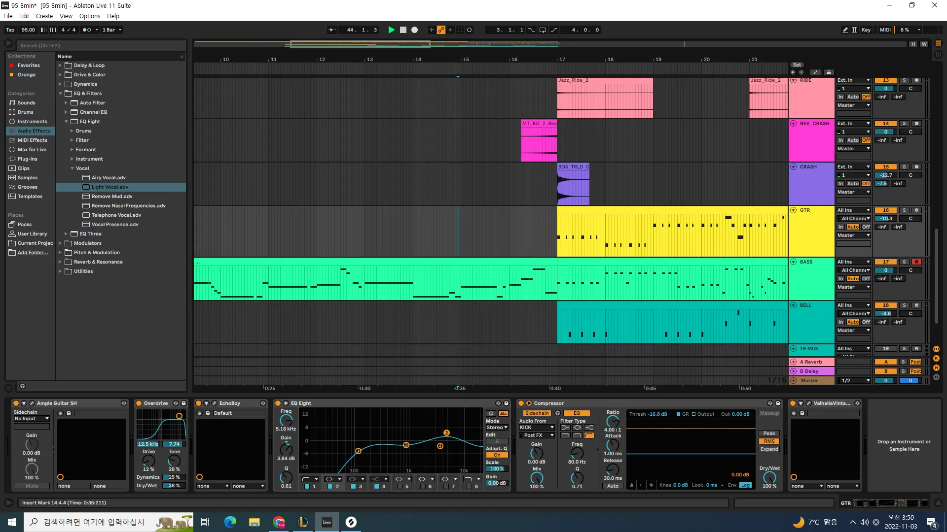Click the Stop button in the transport

pyautogui.click(x=403, y=30)
